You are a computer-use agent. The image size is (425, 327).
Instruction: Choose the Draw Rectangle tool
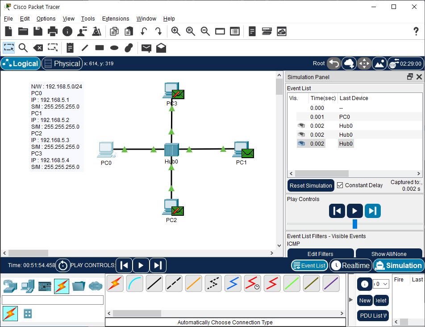point(100,48)
